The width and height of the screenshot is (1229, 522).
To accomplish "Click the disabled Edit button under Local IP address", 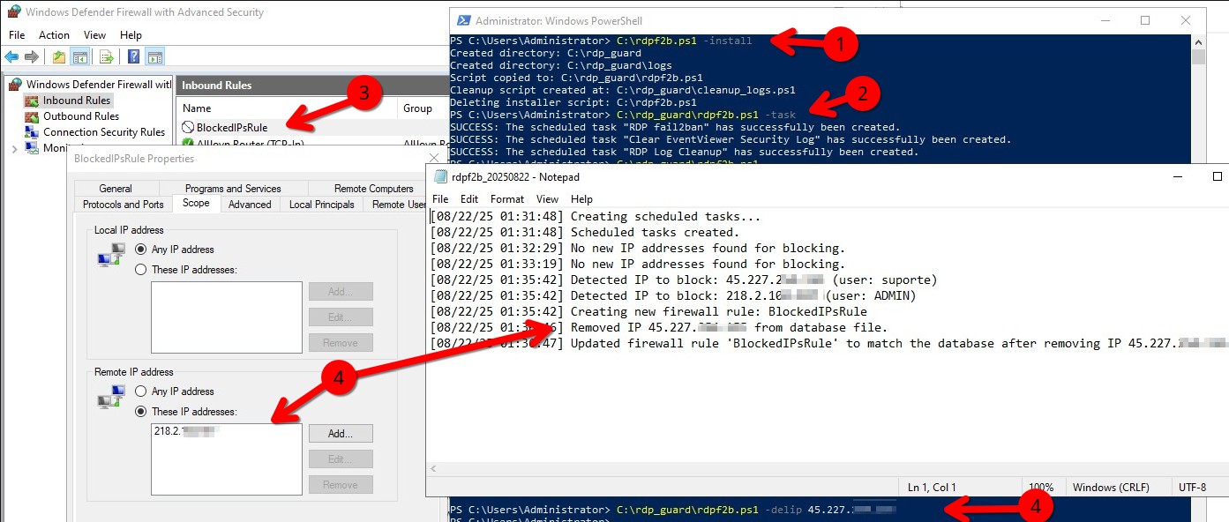I will pyautogui.click(x=341, y=317).
